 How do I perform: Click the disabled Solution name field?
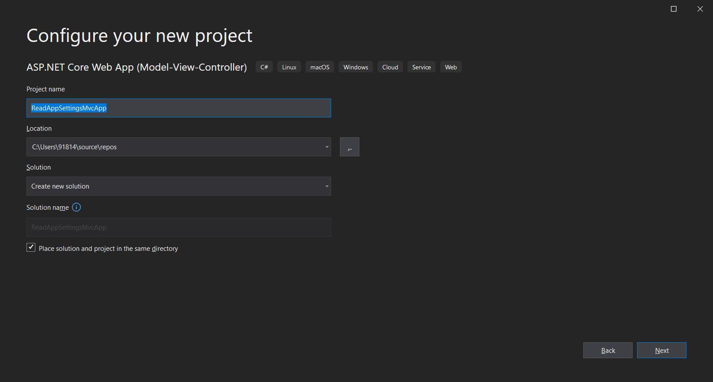click(179, 227)
